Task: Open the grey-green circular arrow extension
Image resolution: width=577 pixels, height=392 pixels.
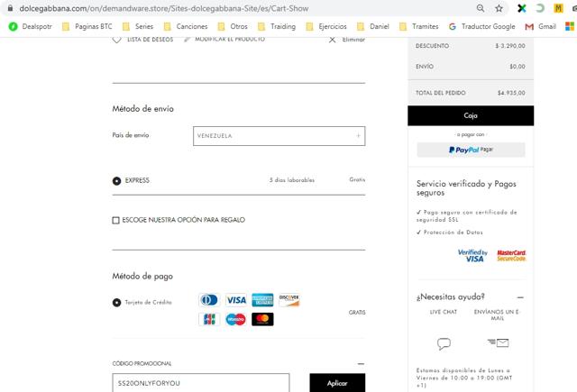Action: coord(540,8)
